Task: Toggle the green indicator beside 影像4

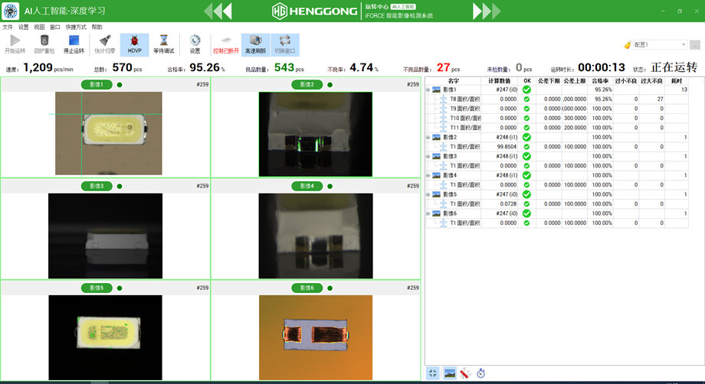Action: 330,186
